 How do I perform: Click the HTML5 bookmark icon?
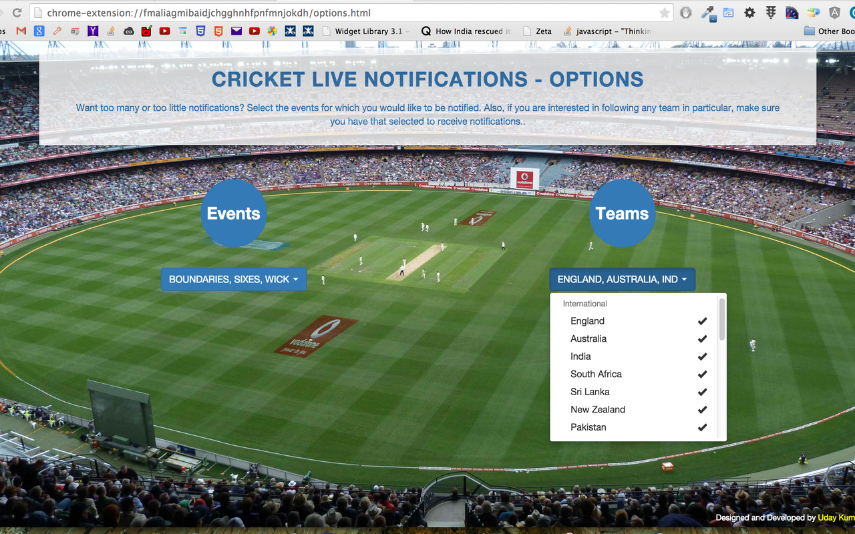tap(200, 31)
